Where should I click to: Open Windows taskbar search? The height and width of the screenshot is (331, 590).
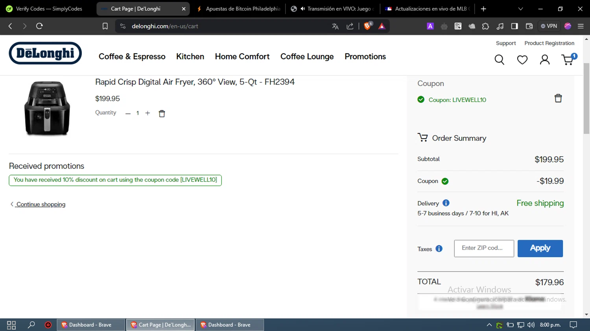[x=31, y=325]
